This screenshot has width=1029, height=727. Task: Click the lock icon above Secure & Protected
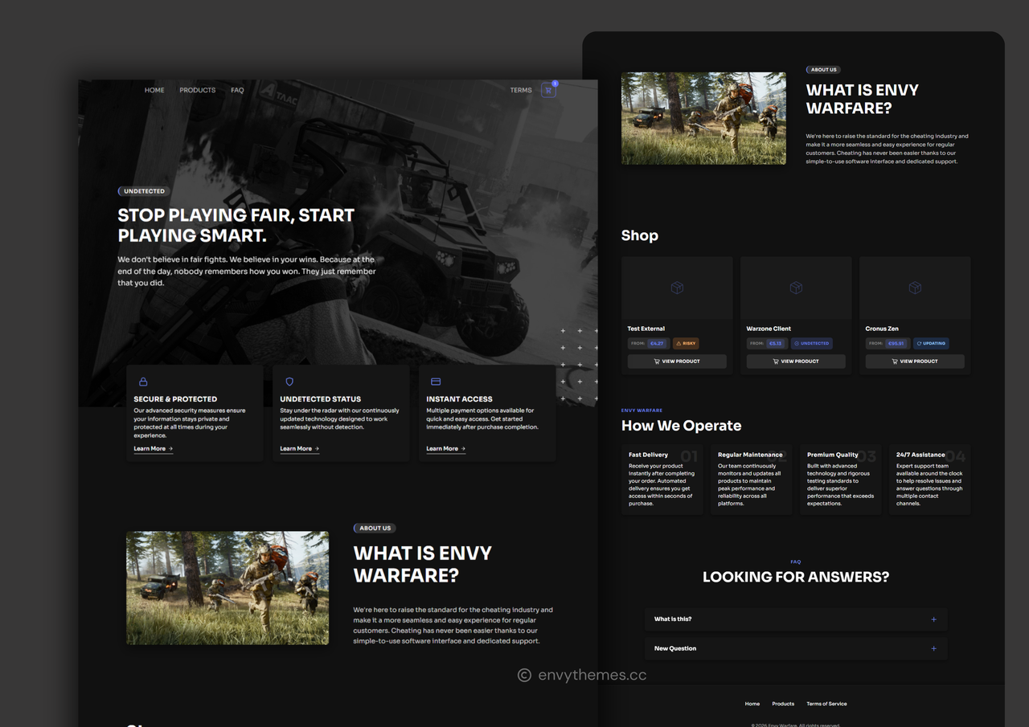point(143,382)
